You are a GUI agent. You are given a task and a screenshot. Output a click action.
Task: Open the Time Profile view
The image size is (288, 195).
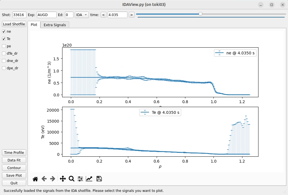(x=14, y=152)
